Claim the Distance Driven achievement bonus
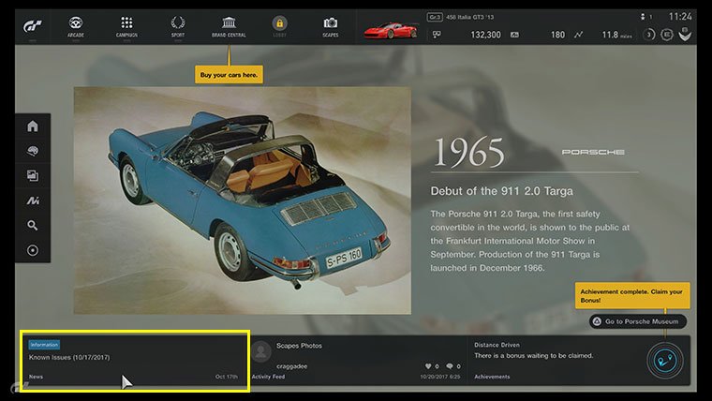Viewport: 712px width, 401px height. point(553,360)
